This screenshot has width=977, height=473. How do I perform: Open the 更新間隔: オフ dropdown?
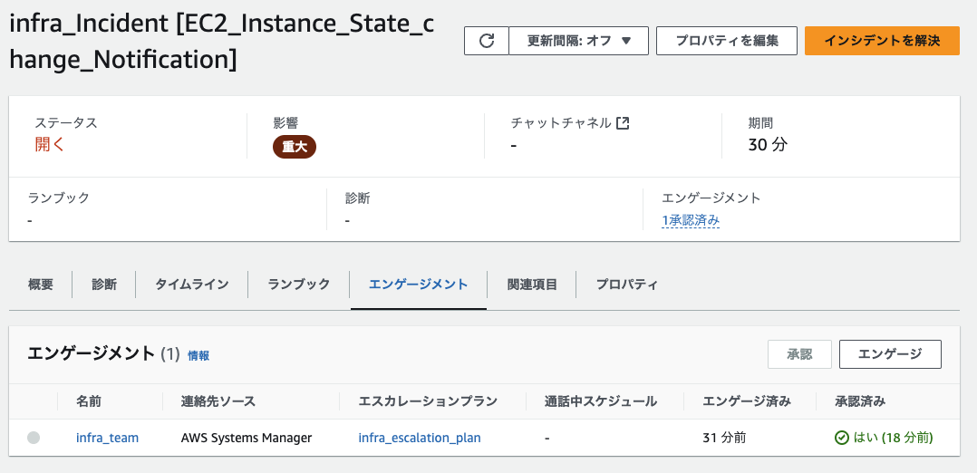pyautogui.click(x=579, y=41)
